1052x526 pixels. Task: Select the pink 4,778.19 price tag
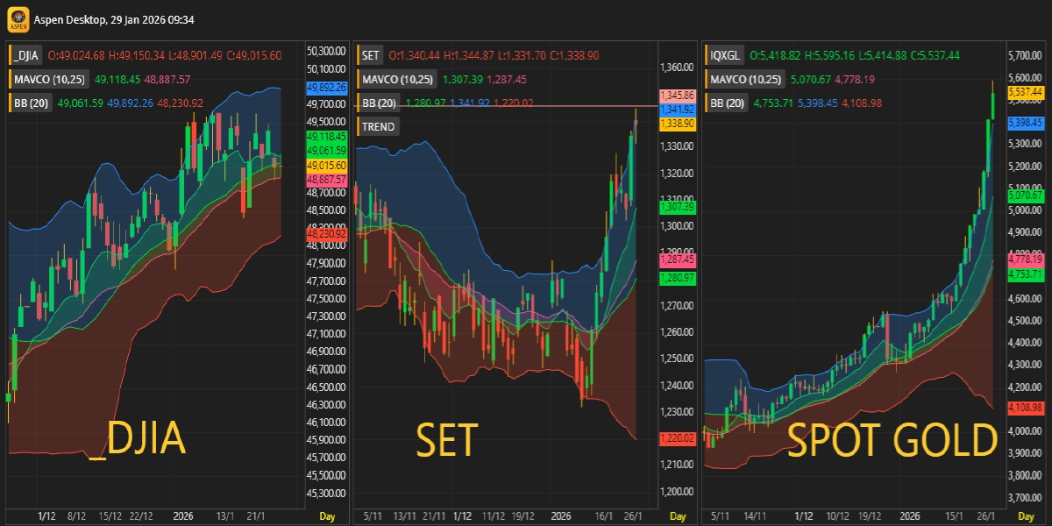[x=1025, y=259]
